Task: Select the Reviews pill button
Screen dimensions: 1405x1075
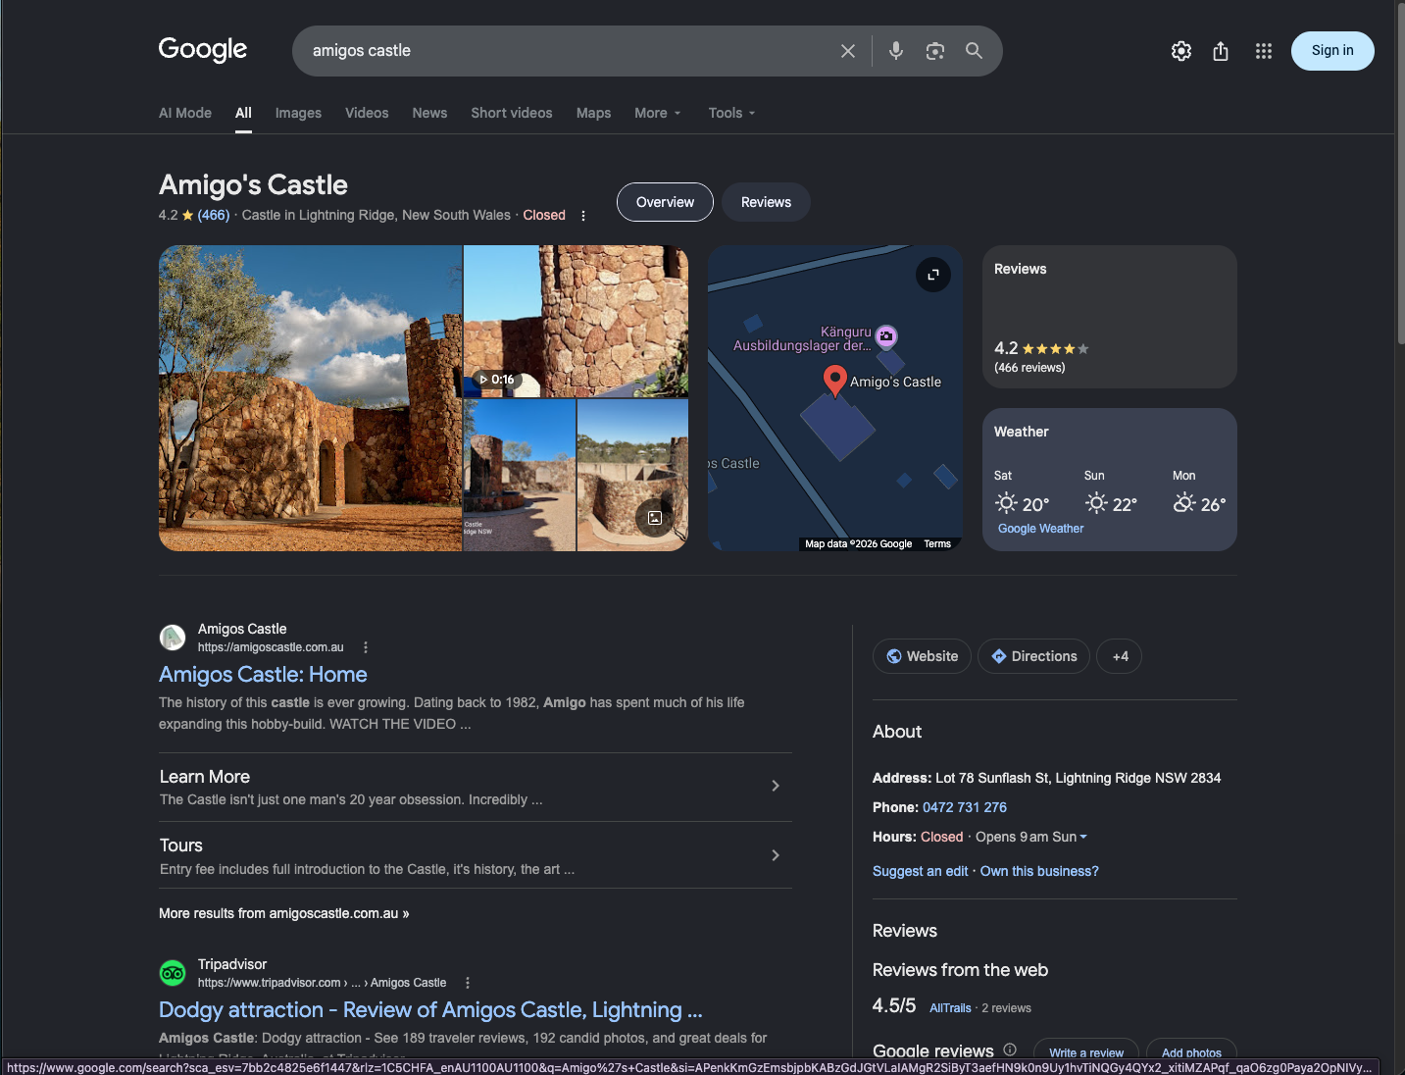Action: coord(766,202)
